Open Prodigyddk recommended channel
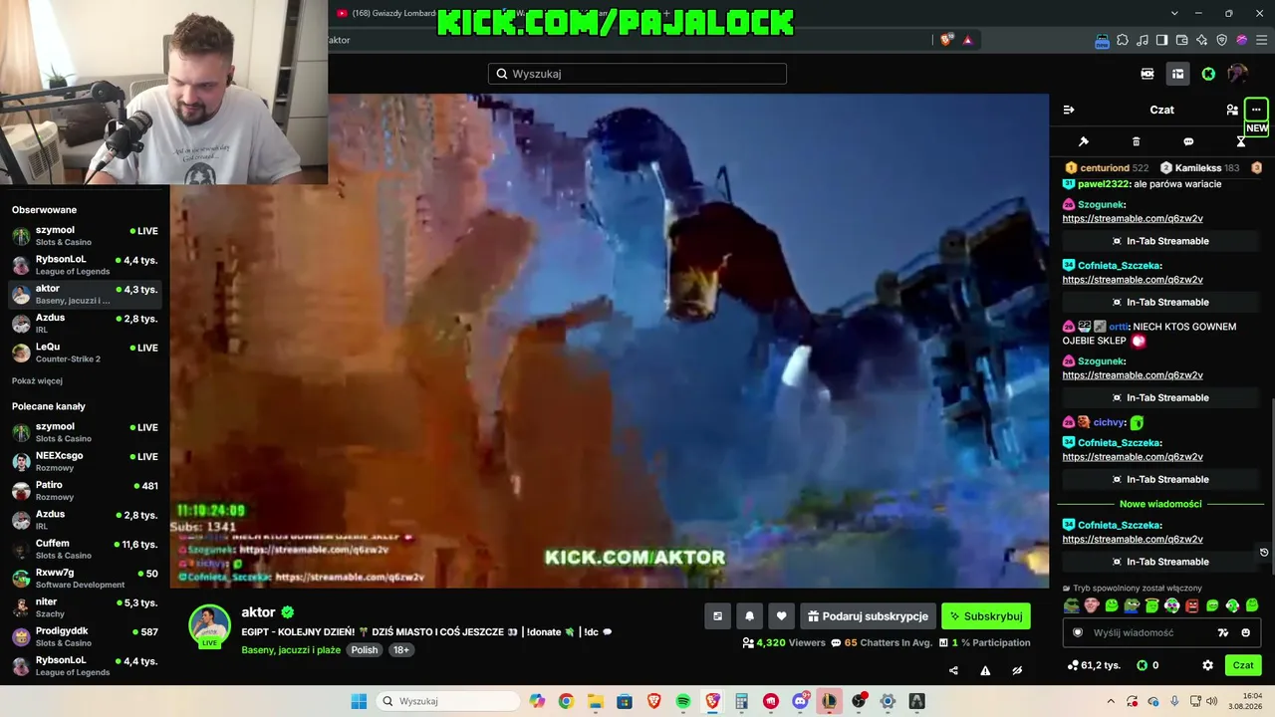 [x=85, y=636]
